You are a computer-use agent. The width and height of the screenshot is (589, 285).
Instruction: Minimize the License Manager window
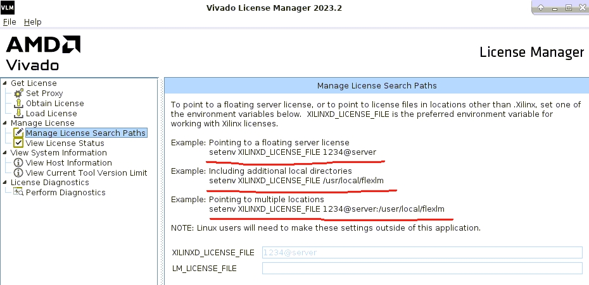click(555, 8)
